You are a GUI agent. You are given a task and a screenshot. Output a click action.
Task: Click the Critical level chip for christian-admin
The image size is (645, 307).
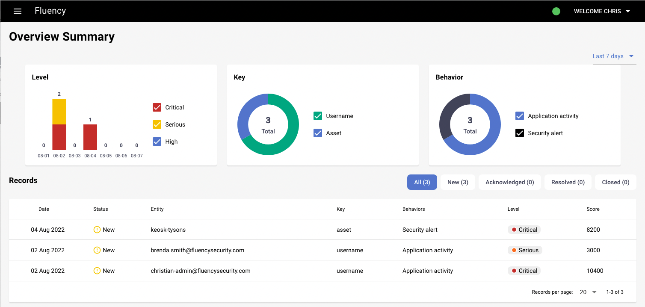(524, 271)
